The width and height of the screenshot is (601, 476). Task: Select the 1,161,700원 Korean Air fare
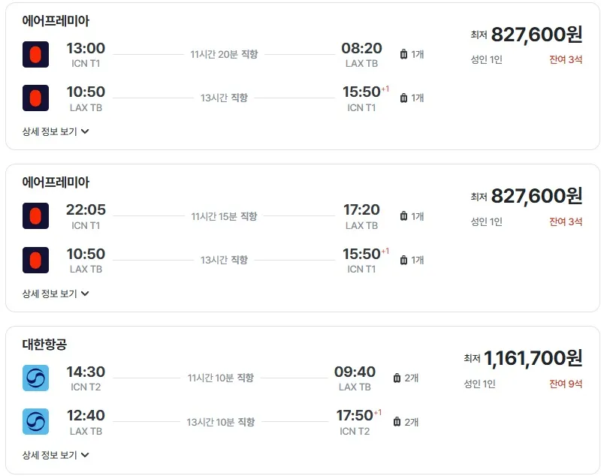point(533,357)
